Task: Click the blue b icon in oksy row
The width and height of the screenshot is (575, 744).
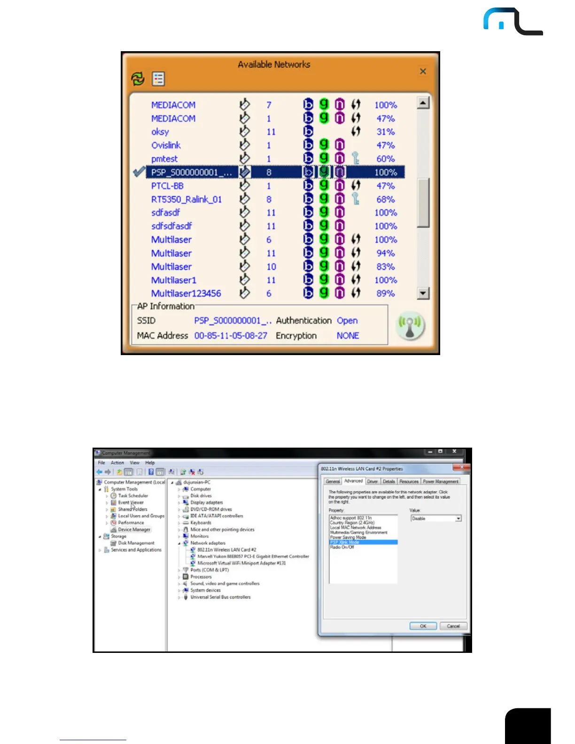Action: (x=308, y=132)
